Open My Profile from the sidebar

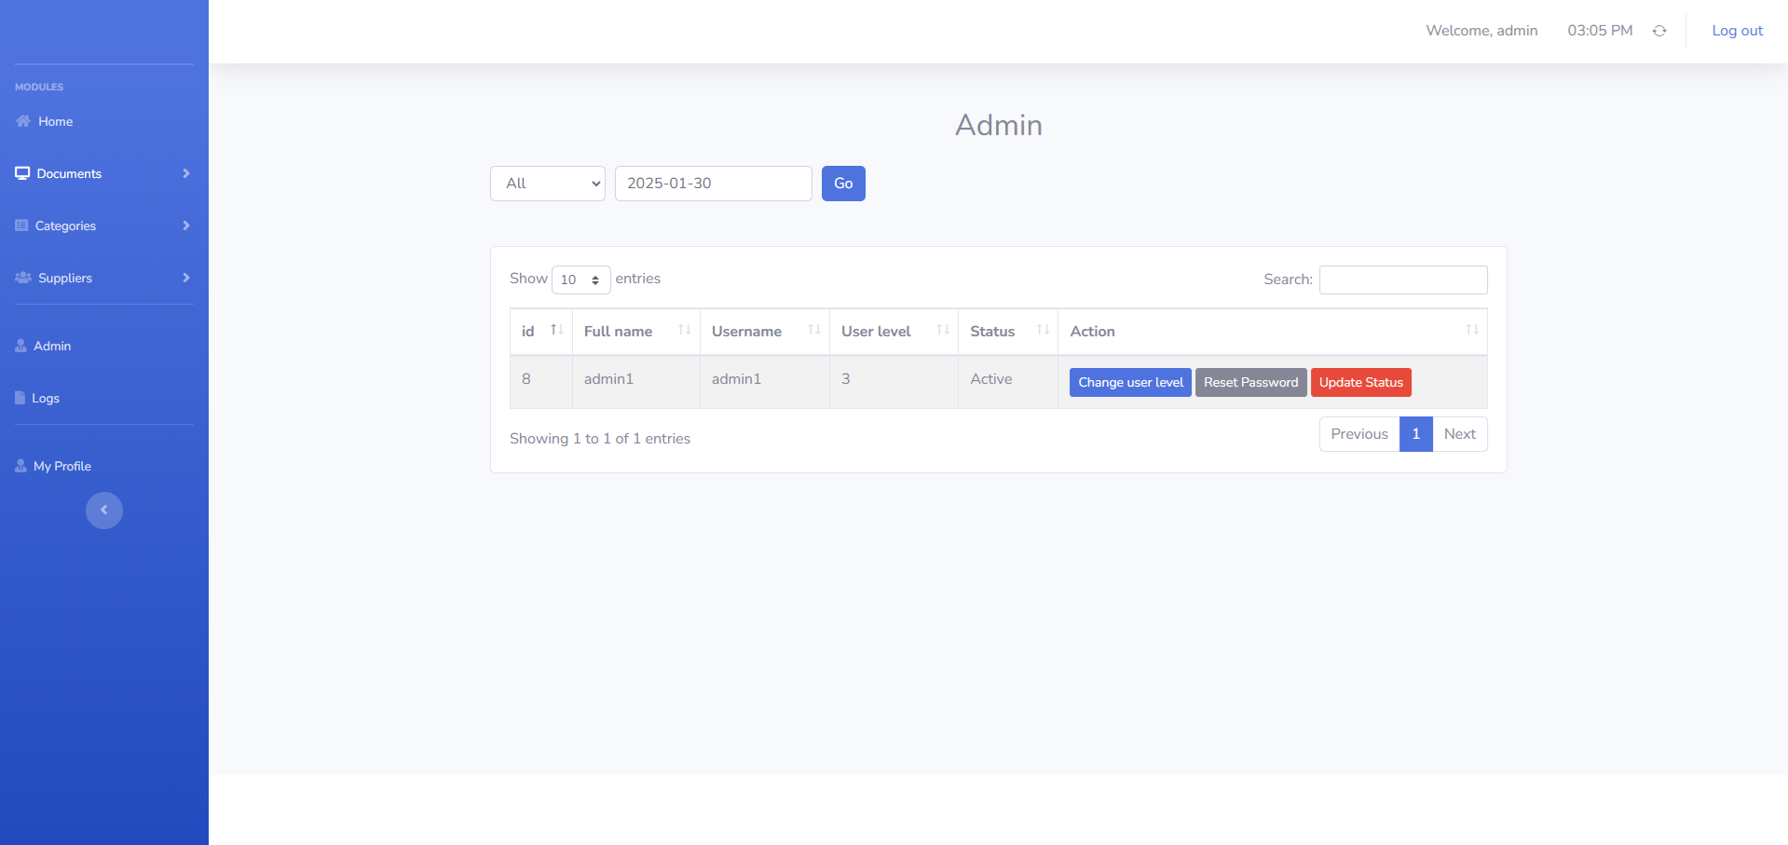click(61, 467)
